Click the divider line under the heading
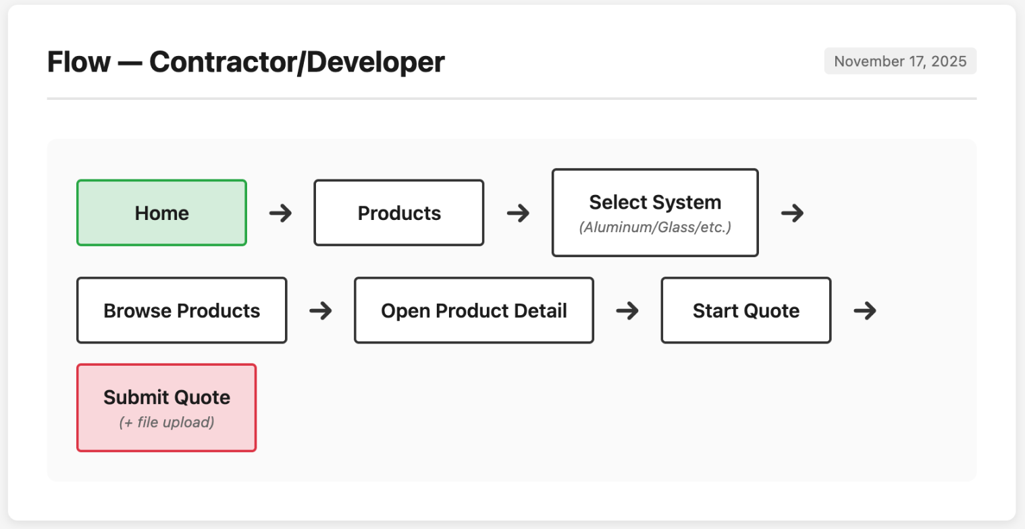1025x529 pixels. (x=511, y=99)
